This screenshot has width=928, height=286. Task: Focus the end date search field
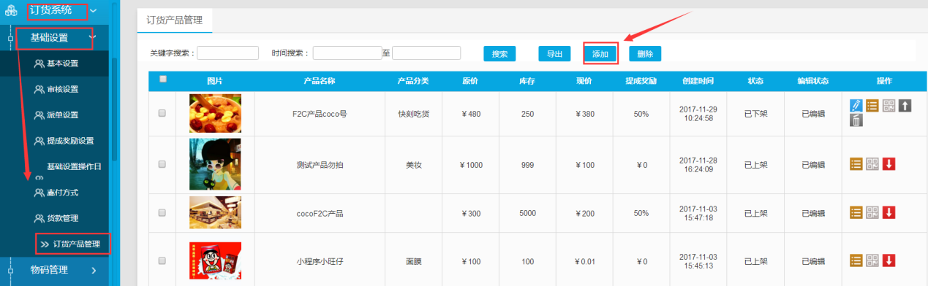click(426, 53)
